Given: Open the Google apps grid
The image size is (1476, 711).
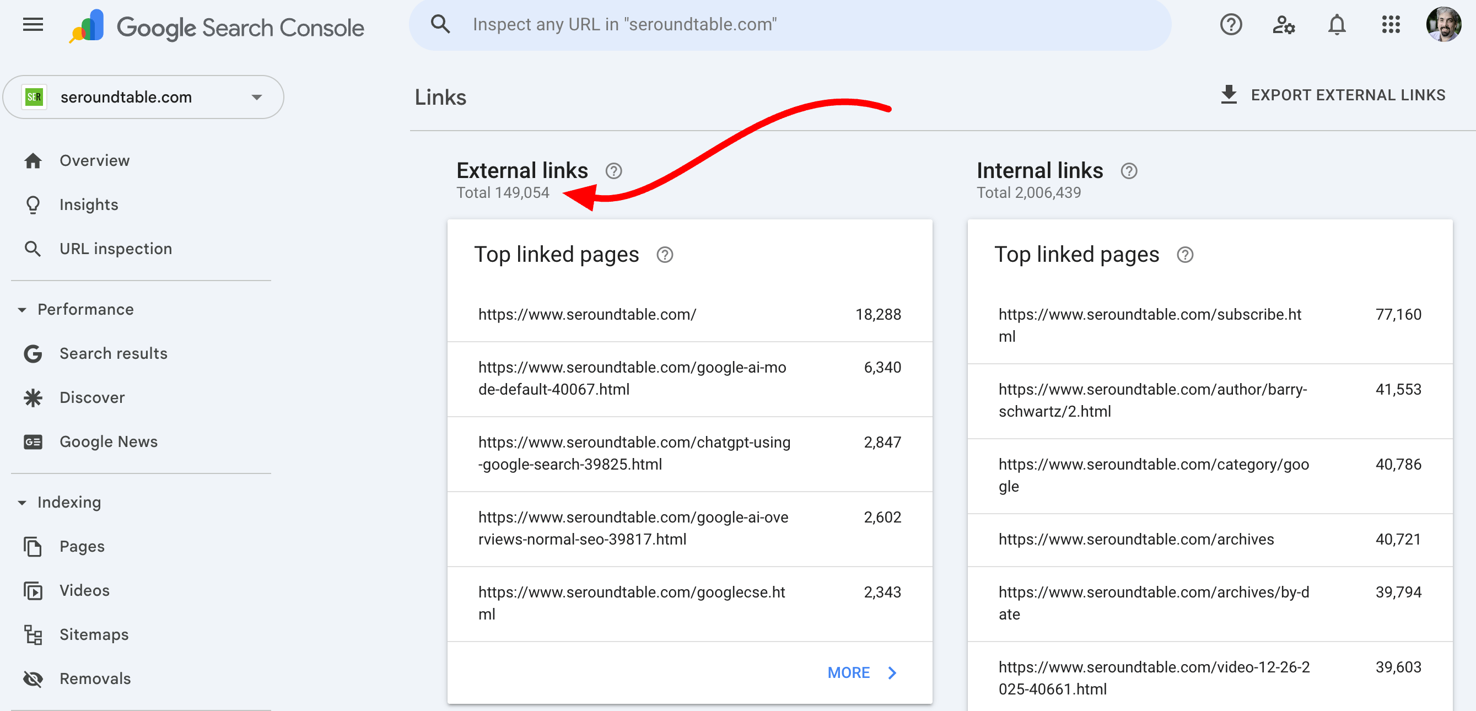Looking at the screenshot, I should click(1390, 25).
